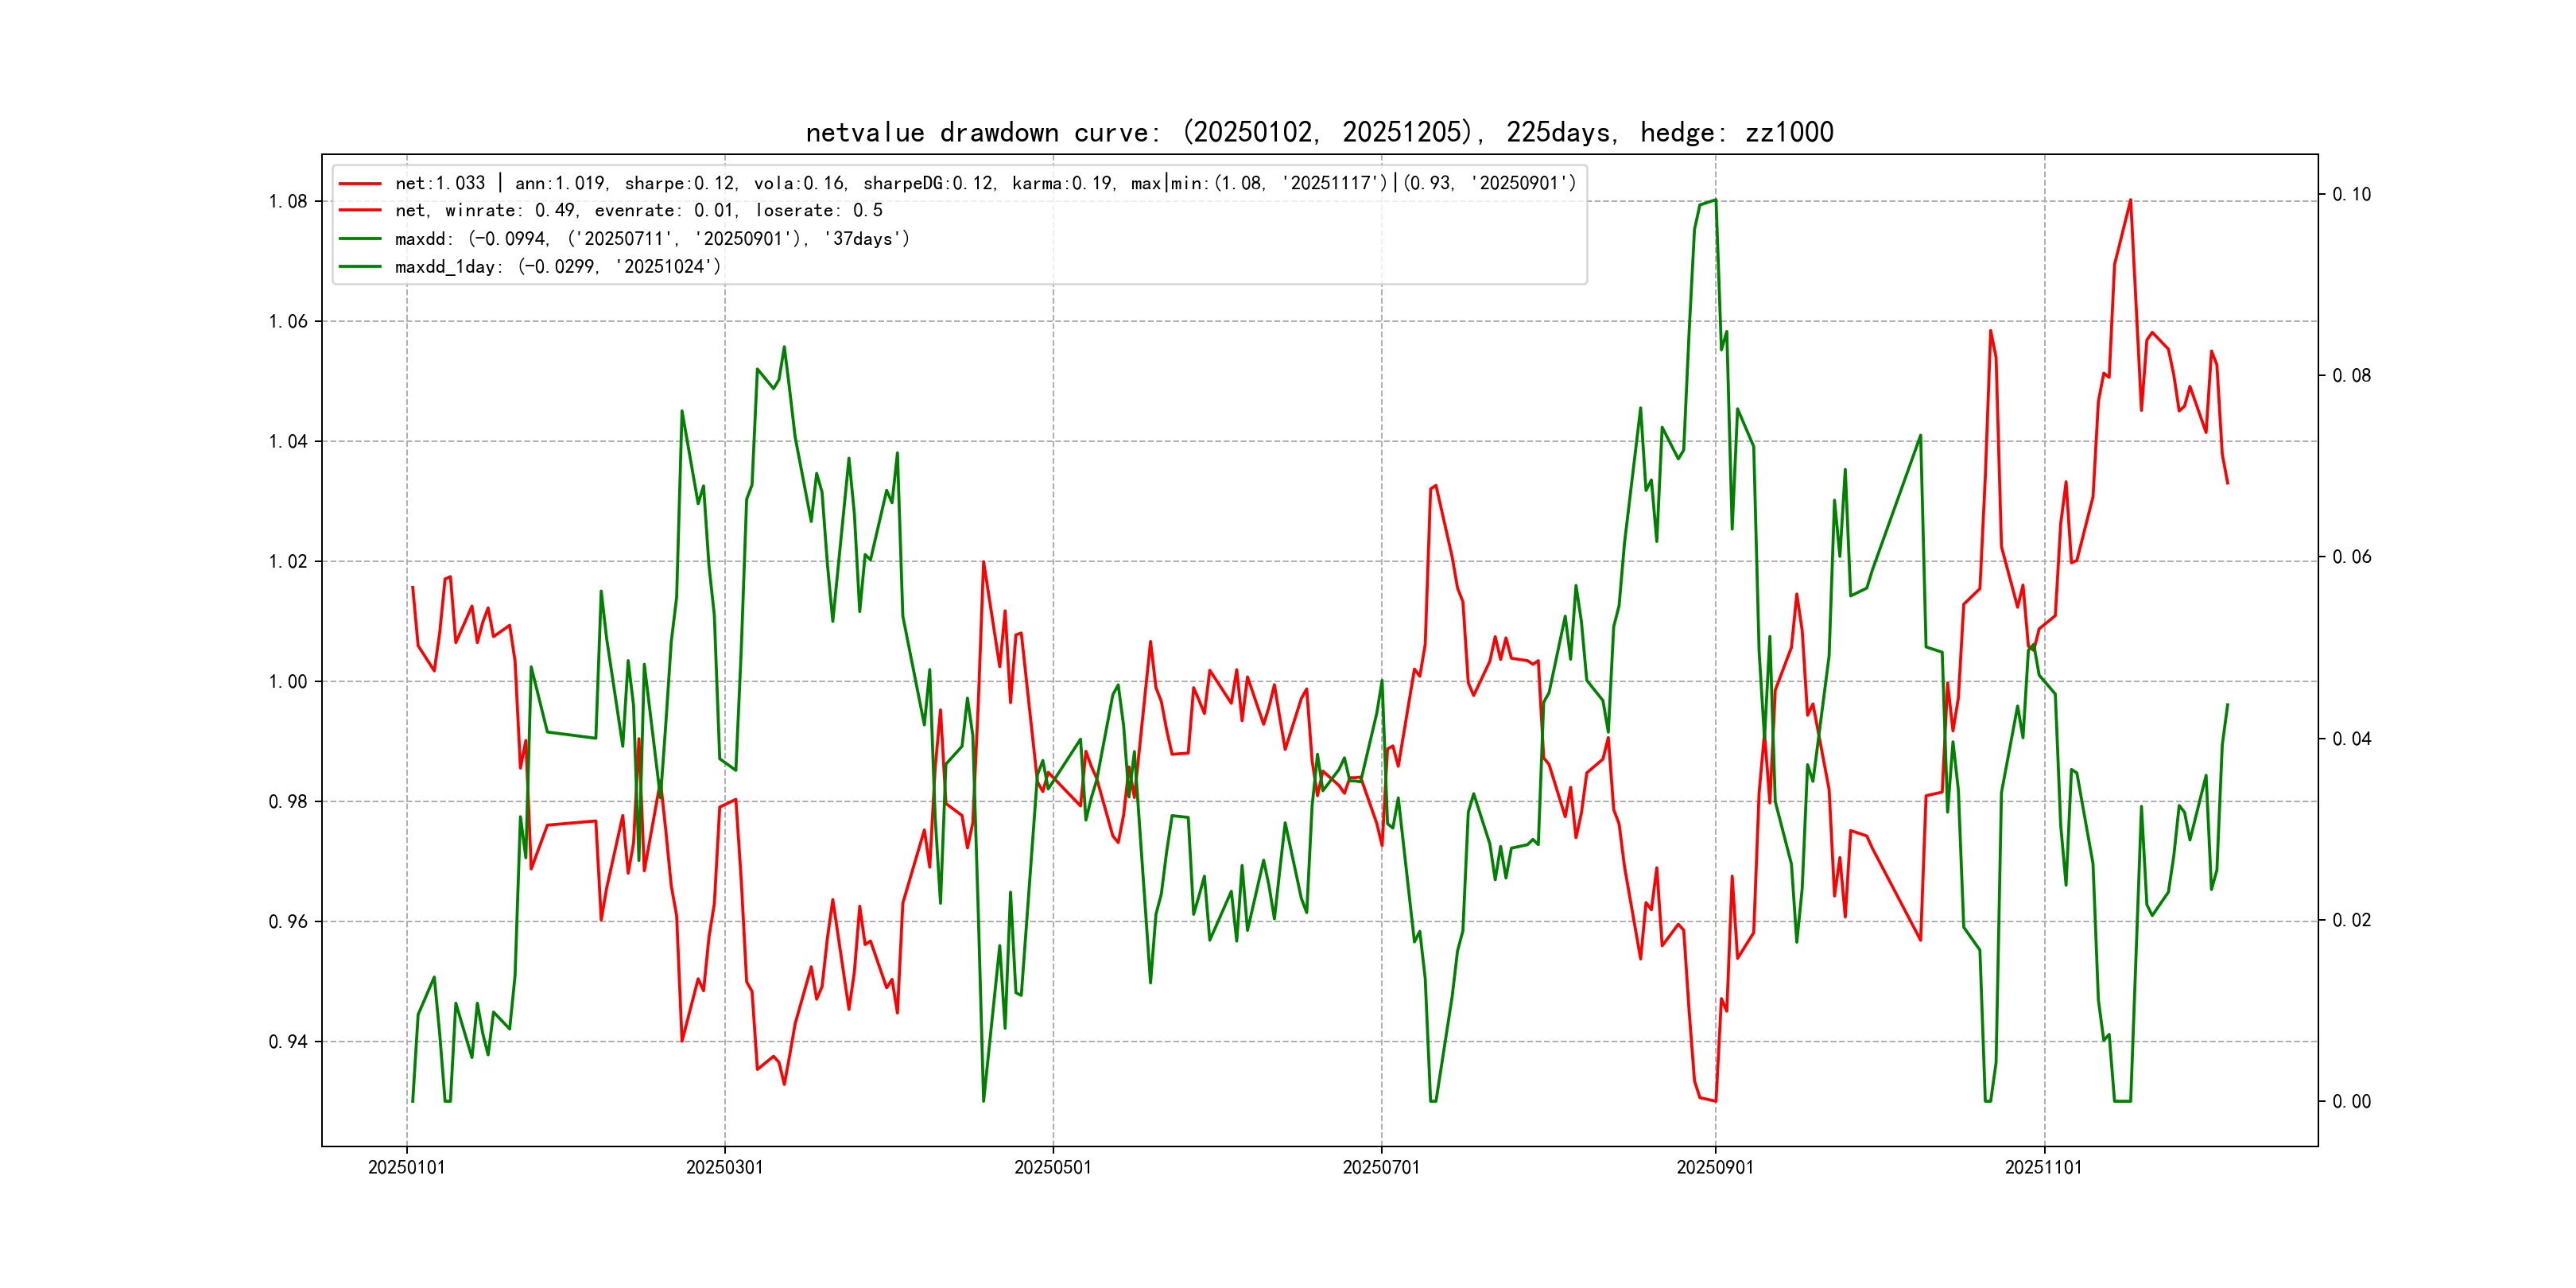Click the chart title text
2576x1288 pixels.
(x=1319, y=132)
